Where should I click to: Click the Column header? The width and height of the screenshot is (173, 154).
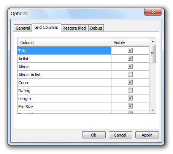[64, 42]
